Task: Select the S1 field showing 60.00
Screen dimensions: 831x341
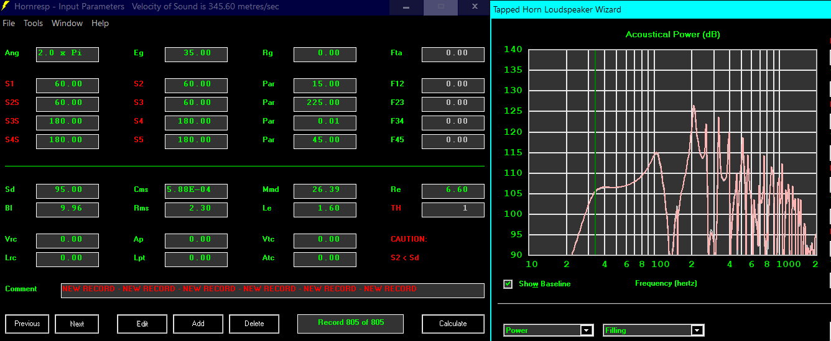Action: (x=67, y=85)
